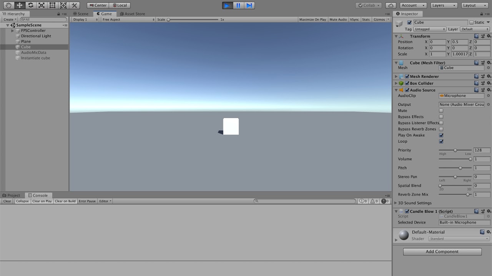492x276 pixels.
Task: Toggle console error message count
Action: click(x=386, y=201)
